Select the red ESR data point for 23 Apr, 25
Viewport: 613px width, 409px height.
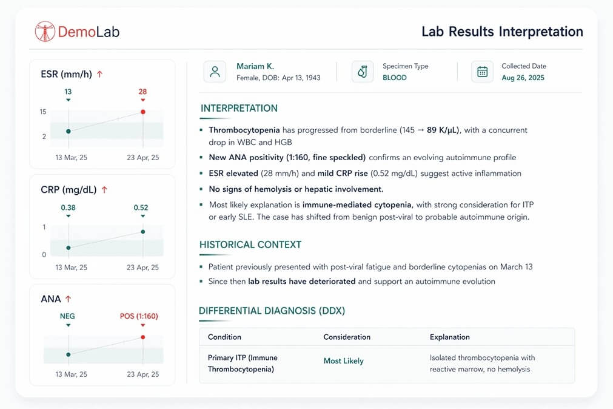coord(143,112)
